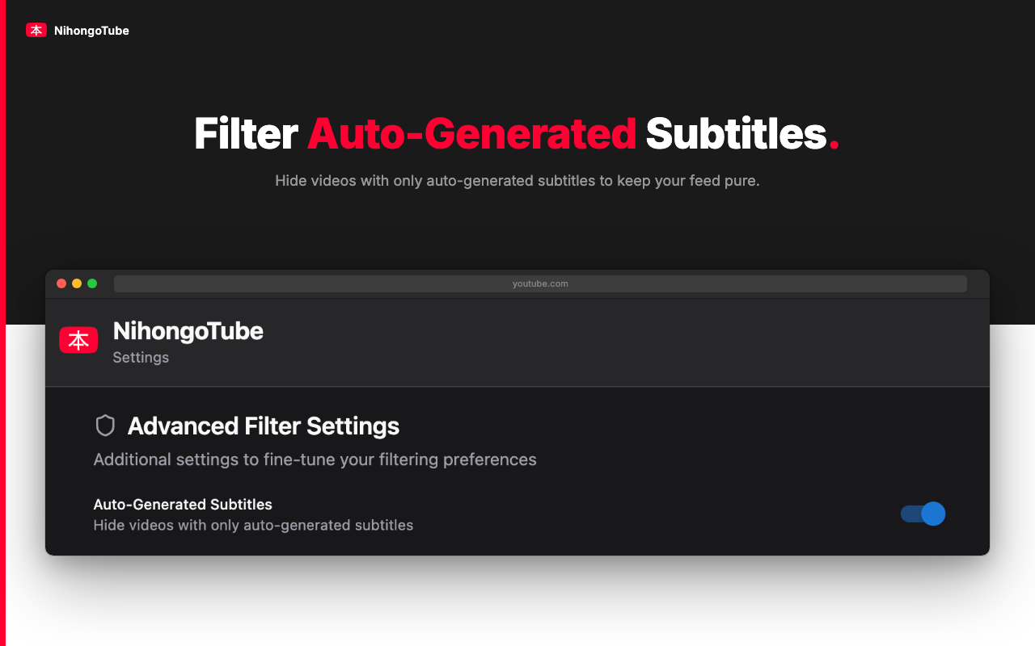Click the NihongoTube logo icon in top header

(x=36, y=31)
